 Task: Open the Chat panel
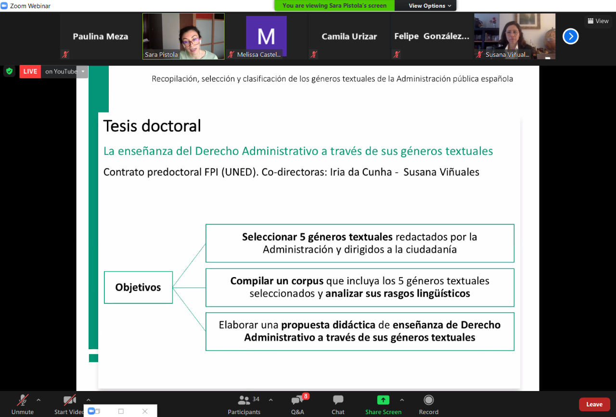pyautogui.click(x=338, y=400)
